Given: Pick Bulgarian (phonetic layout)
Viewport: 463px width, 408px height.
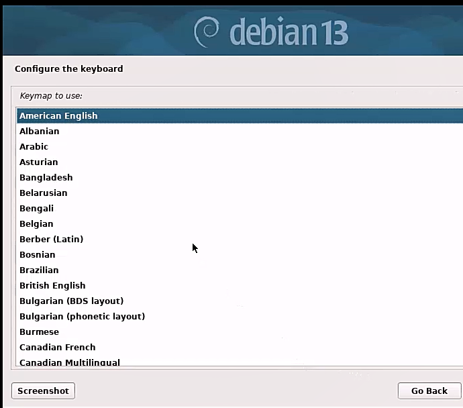Looking at the screenshot, I should coord(82,316).
